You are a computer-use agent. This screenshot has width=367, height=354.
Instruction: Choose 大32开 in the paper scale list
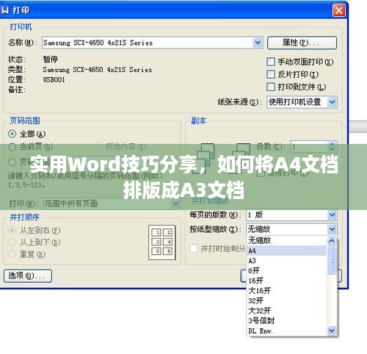(286, 311)
